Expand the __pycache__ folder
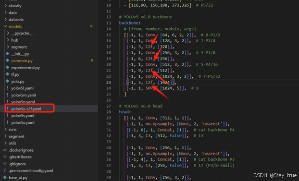Image resolution: width=299 pixels, height=181 pixels. (x=22, y=33)
